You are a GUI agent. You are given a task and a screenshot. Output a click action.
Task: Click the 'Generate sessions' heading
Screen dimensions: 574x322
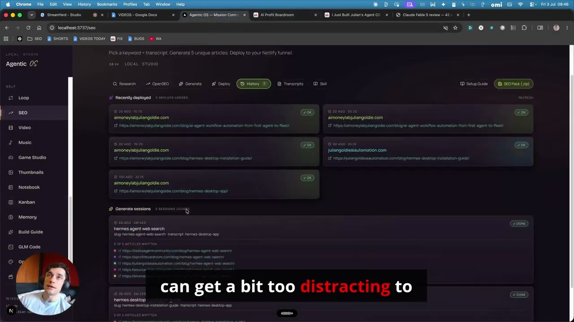click(x=133, y=209)
